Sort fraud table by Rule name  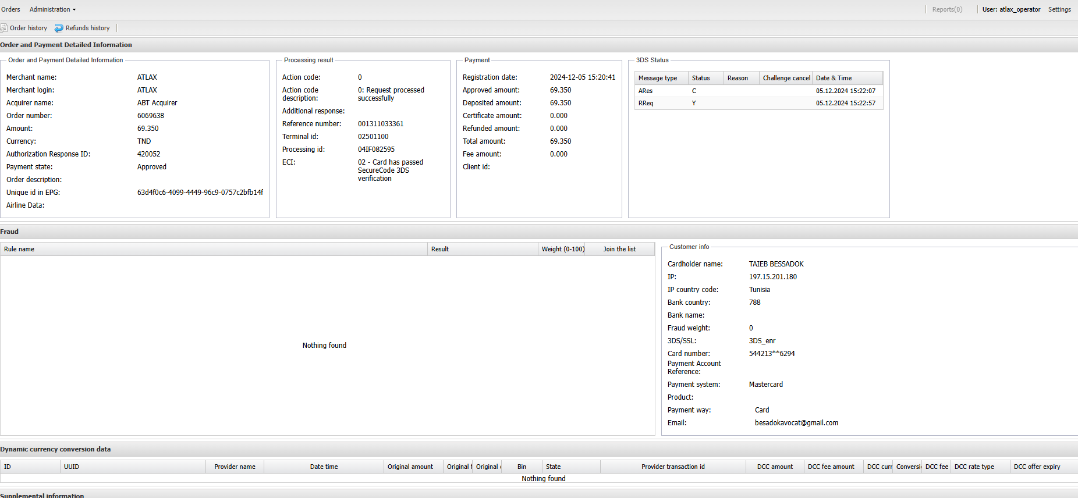(19, 249)
